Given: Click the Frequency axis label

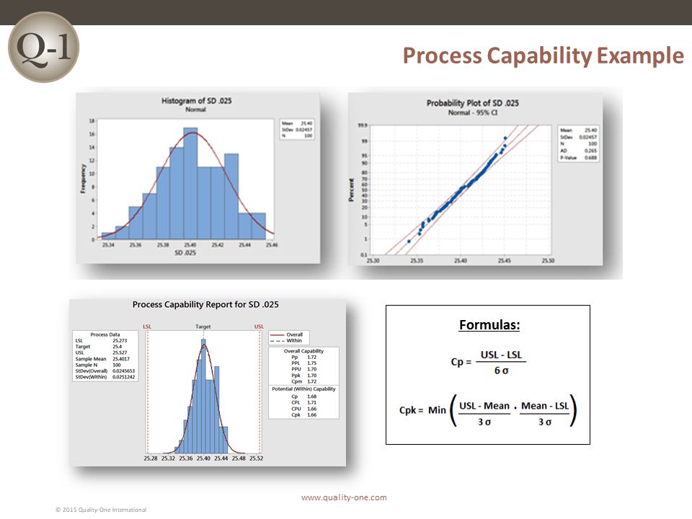Looking at the screenshot, I should [82, 178].
